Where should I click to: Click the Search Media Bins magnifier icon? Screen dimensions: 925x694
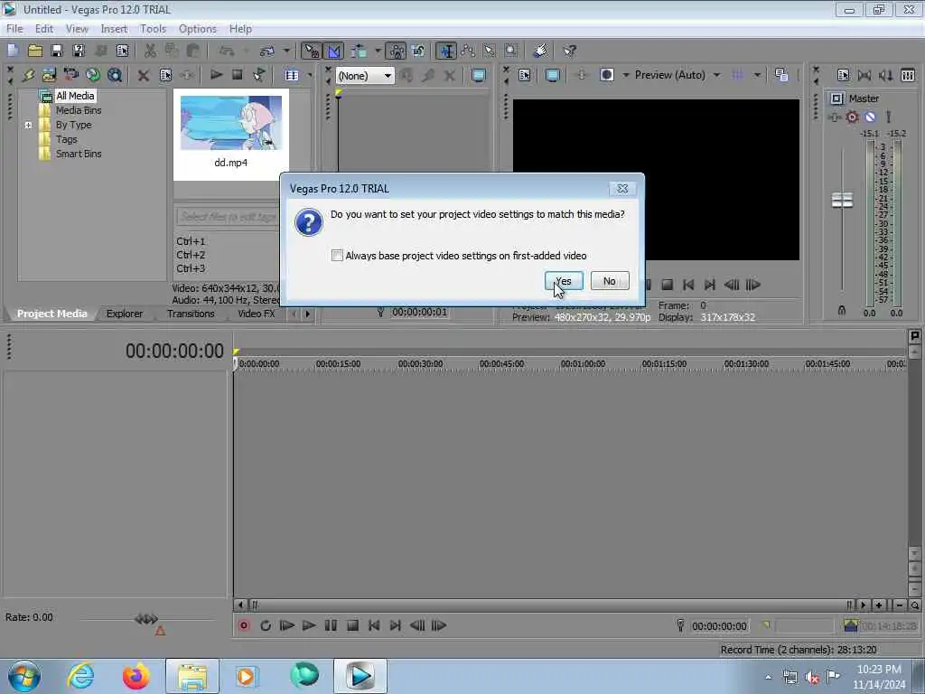[x=115, y=75]
